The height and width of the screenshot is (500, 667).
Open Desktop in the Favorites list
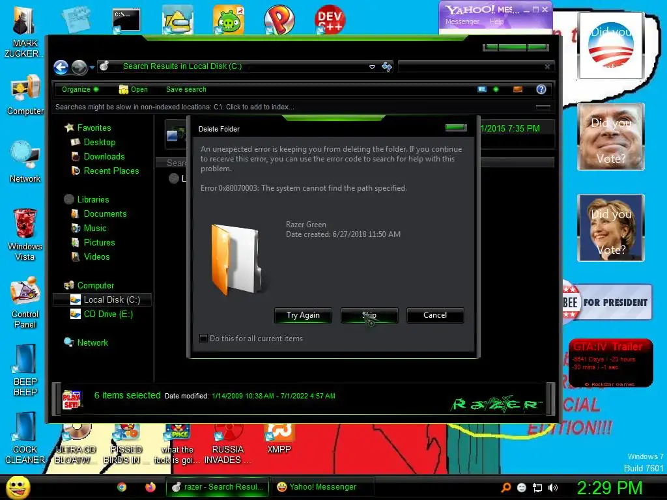99,142
